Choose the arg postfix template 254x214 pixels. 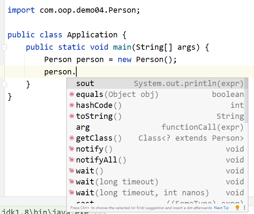pos(156,127)
